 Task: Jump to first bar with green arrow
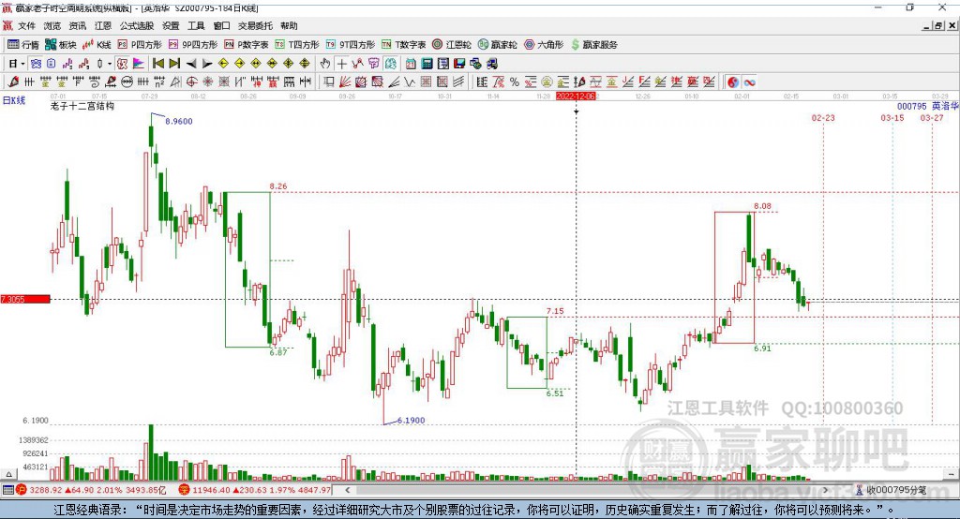click(157, 64)
